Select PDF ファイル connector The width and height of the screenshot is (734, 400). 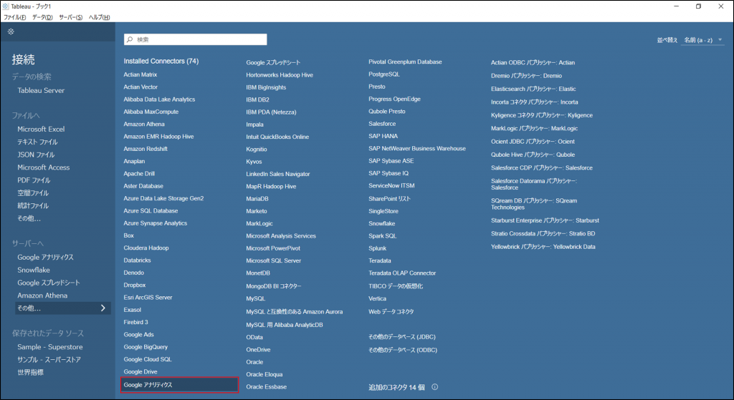[x=34, y=180]
